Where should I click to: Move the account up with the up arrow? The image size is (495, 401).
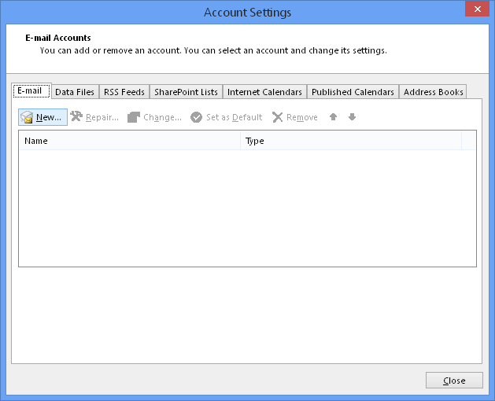333,117
